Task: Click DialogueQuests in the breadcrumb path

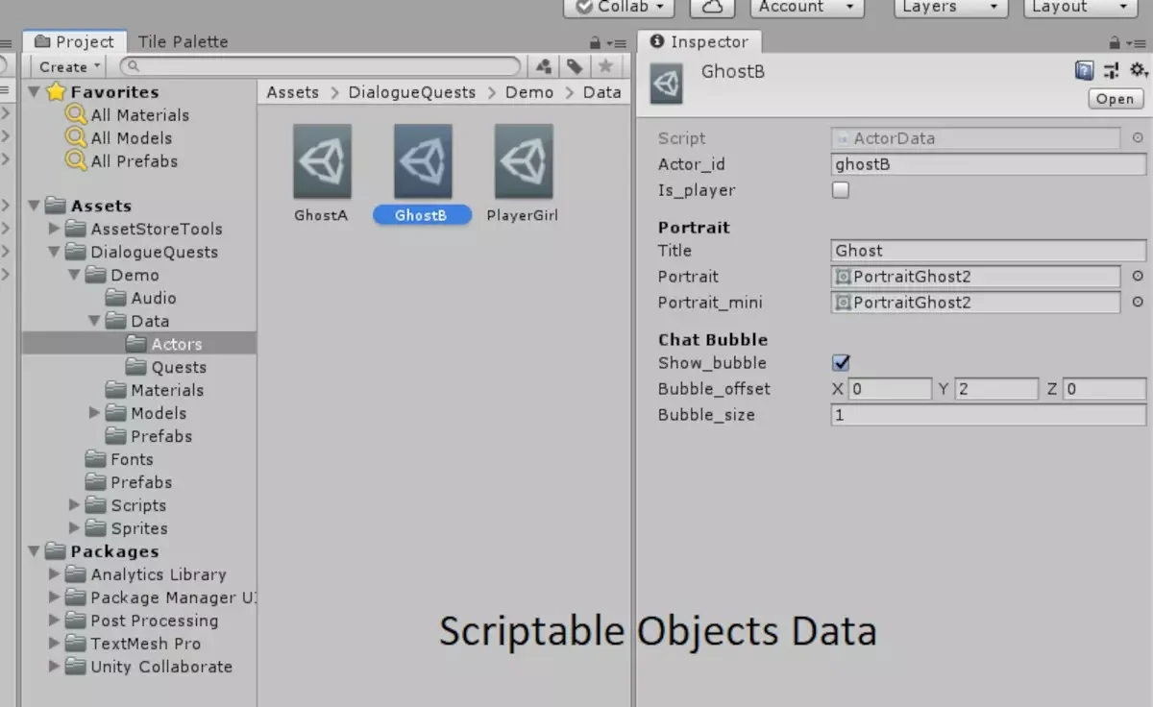Action: (412, 92)
